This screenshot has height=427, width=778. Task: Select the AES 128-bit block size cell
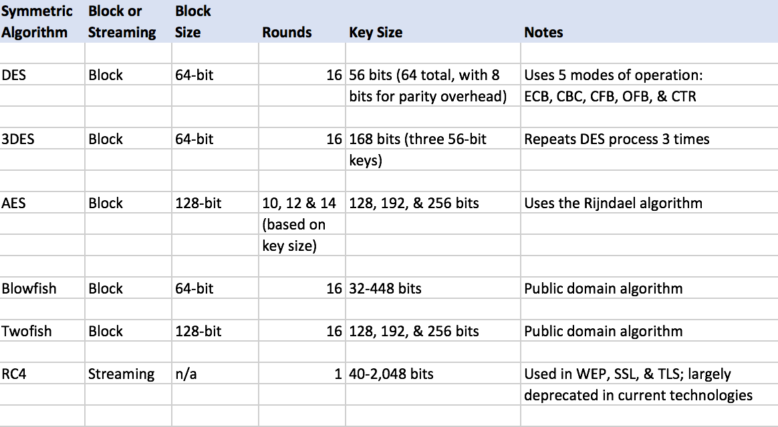pos(199,203)
